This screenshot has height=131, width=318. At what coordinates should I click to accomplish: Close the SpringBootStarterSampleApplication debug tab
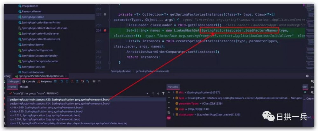66,76
